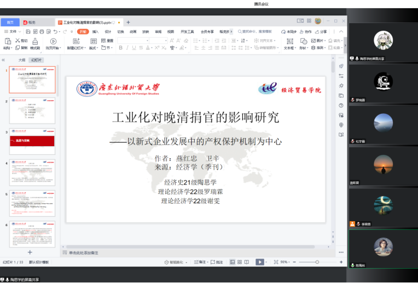Screen dimensions: 418x283
Task: Start slideshow from current slide (当页开始)
Action: (x=53, y=42)
